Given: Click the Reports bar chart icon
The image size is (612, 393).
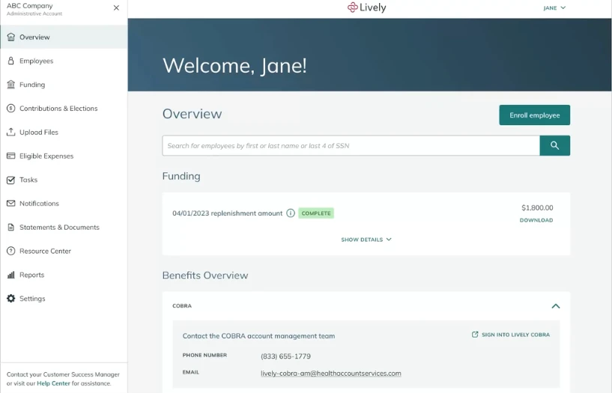Looking at the screenshot, I should point(11,275).
